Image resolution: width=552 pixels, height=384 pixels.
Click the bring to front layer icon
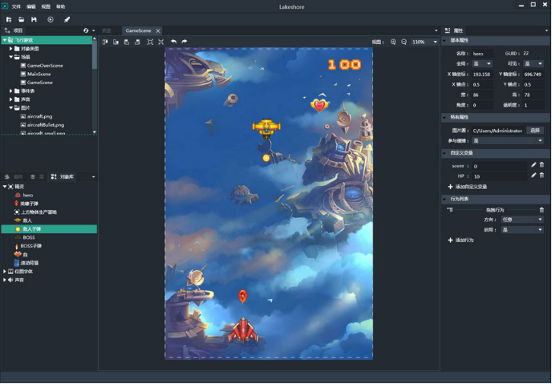(x=127, y=42)
